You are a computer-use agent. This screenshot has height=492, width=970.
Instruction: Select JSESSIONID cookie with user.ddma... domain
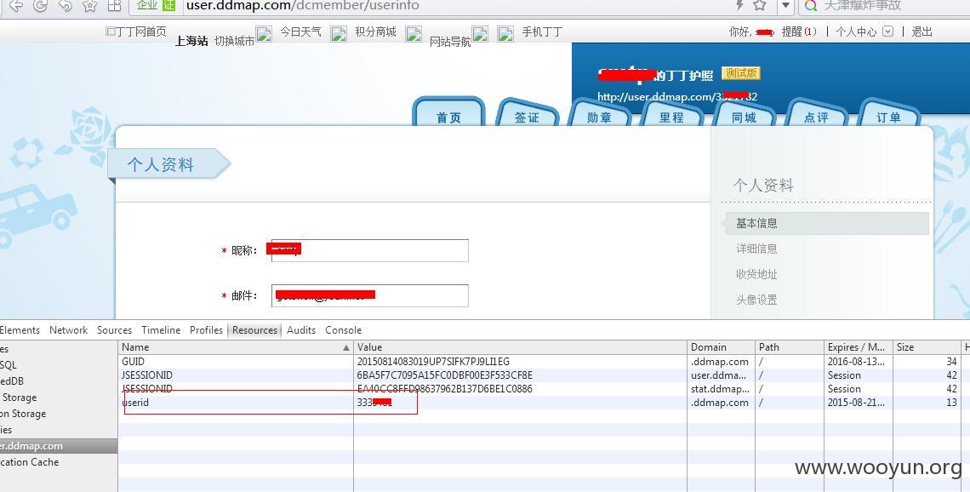click(x=147, y=375)
